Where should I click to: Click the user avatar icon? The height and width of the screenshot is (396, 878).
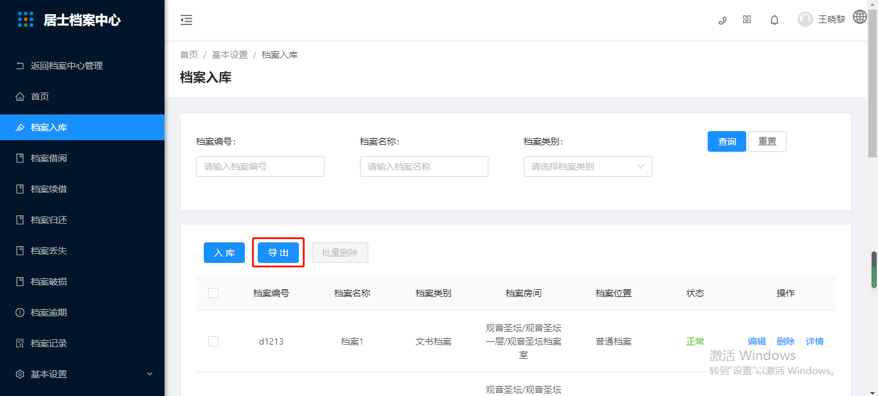pyautogui.click(x=805, y=19)
